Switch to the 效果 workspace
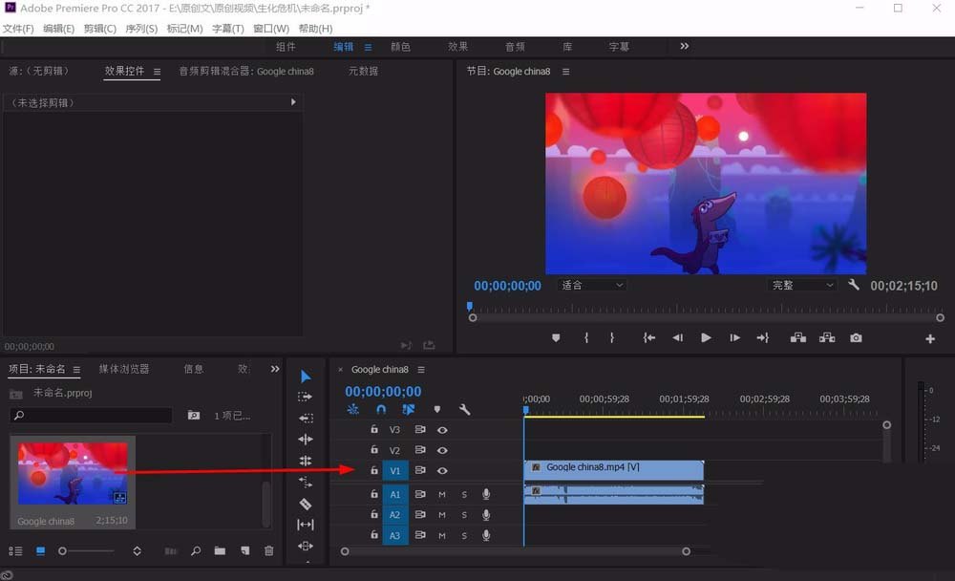This screenshot has width=955, height=581. (457, 46)
